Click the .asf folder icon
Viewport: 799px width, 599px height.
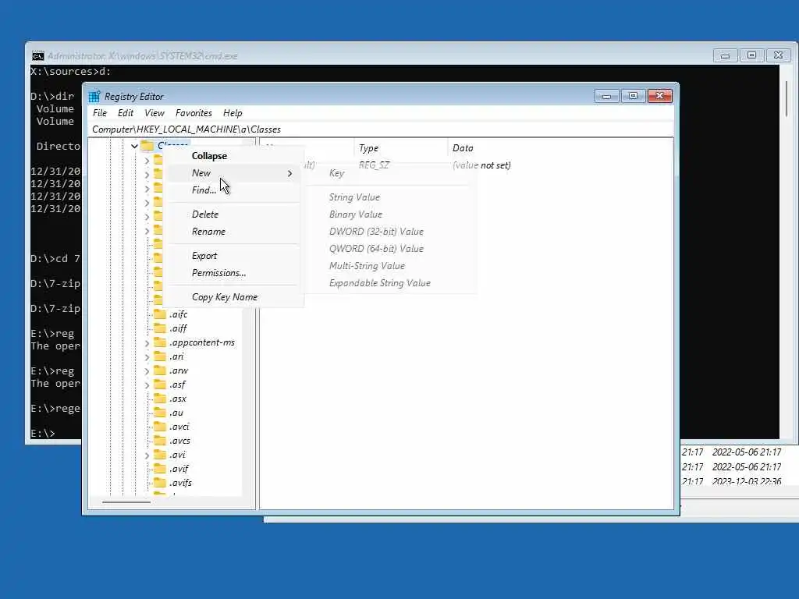click(160, 384)
